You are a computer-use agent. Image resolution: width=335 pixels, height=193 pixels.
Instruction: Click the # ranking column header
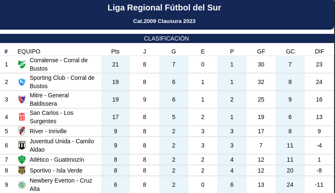click(x=6, y=51)
